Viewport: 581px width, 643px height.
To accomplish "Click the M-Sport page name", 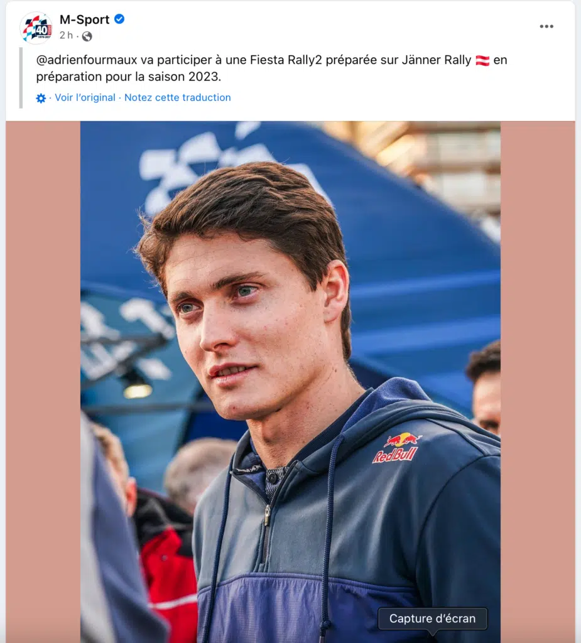I will pyautogui.click(x=84, y=19).
